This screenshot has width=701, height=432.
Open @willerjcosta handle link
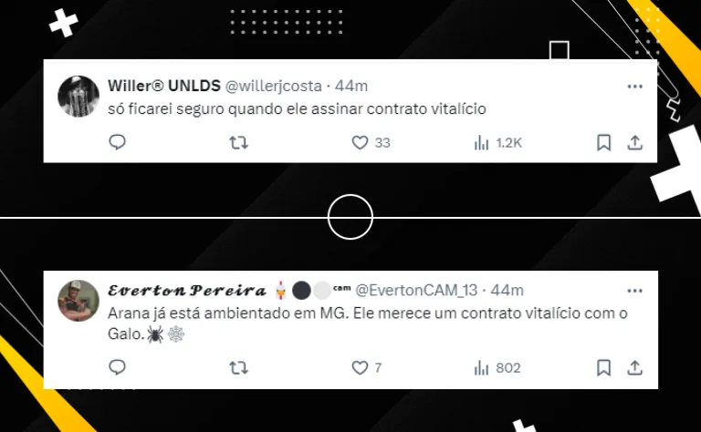273,86
